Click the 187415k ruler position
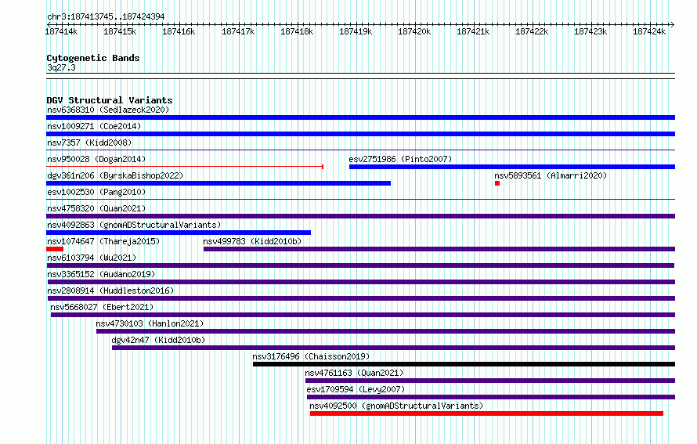The image size is (697, 444). (x=120, y=31)
